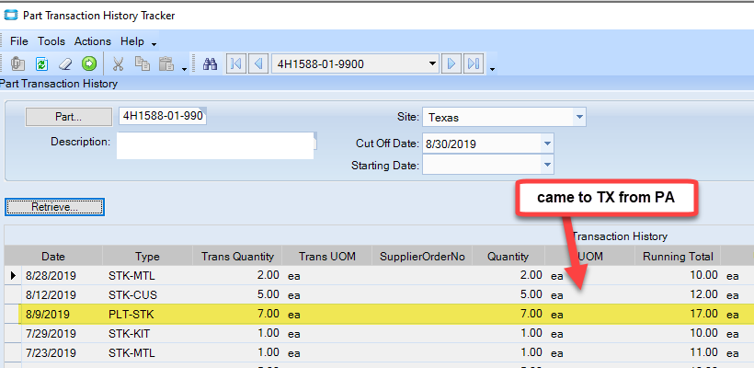Expand the part number navigation dropdown
Image resolution: width=754 pixels, height=368 pixels.
tap(432, 63)
